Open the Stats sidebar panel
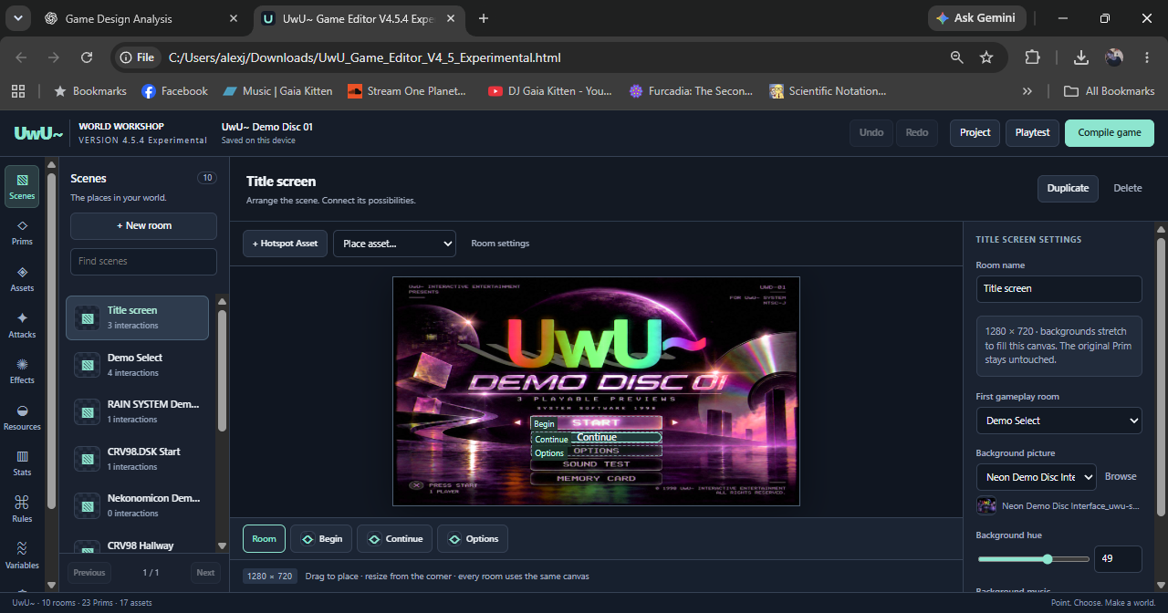This screenshot has height=613, width=1168. pos(22,463)
